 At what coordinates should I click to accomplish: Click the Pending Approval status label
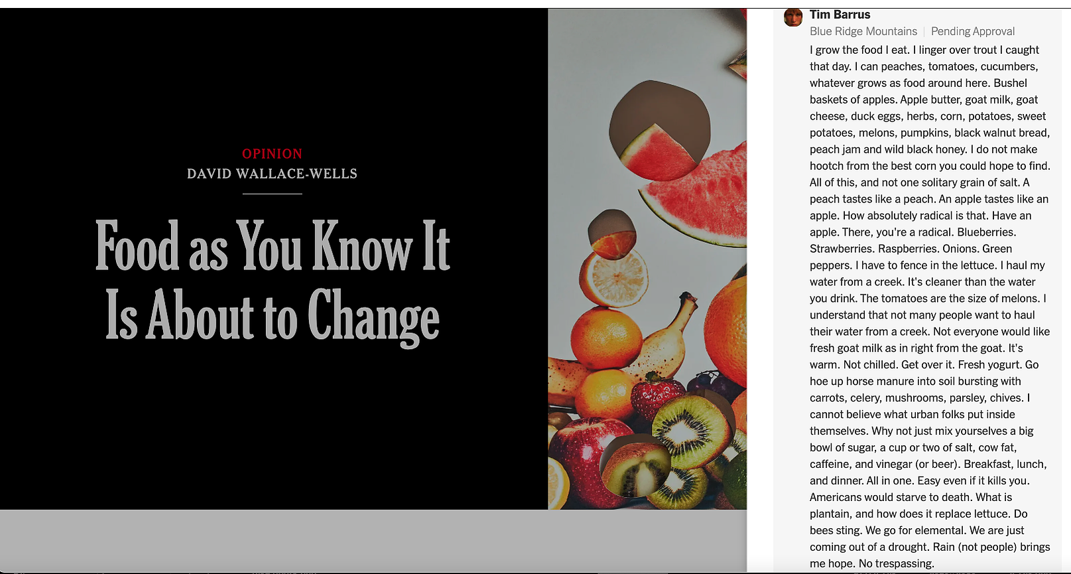(x=973, y=31)
